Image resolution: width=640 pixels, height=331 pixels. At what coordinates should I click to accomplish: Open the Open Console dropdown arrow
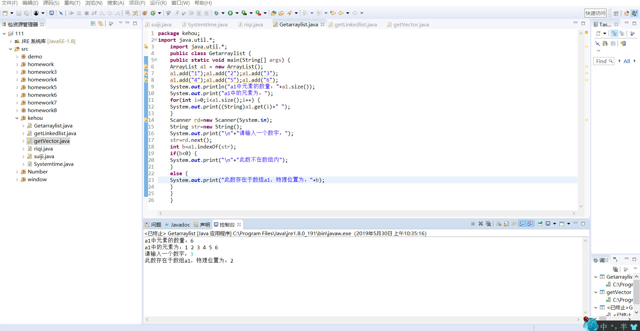tap(568, 224)
